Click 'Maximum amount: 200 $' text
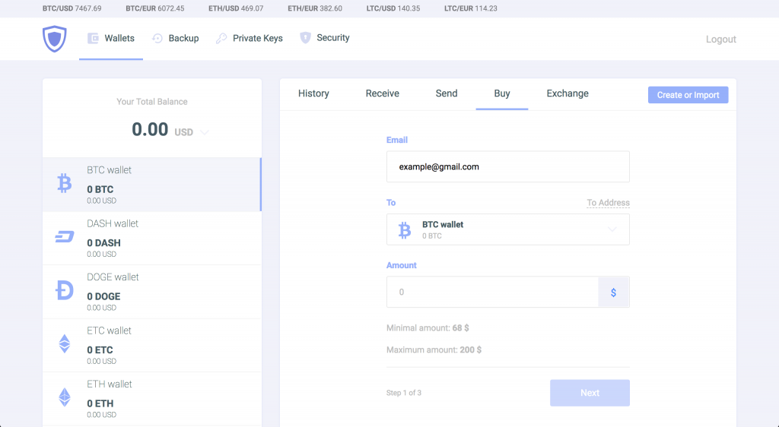 point(434,350)
